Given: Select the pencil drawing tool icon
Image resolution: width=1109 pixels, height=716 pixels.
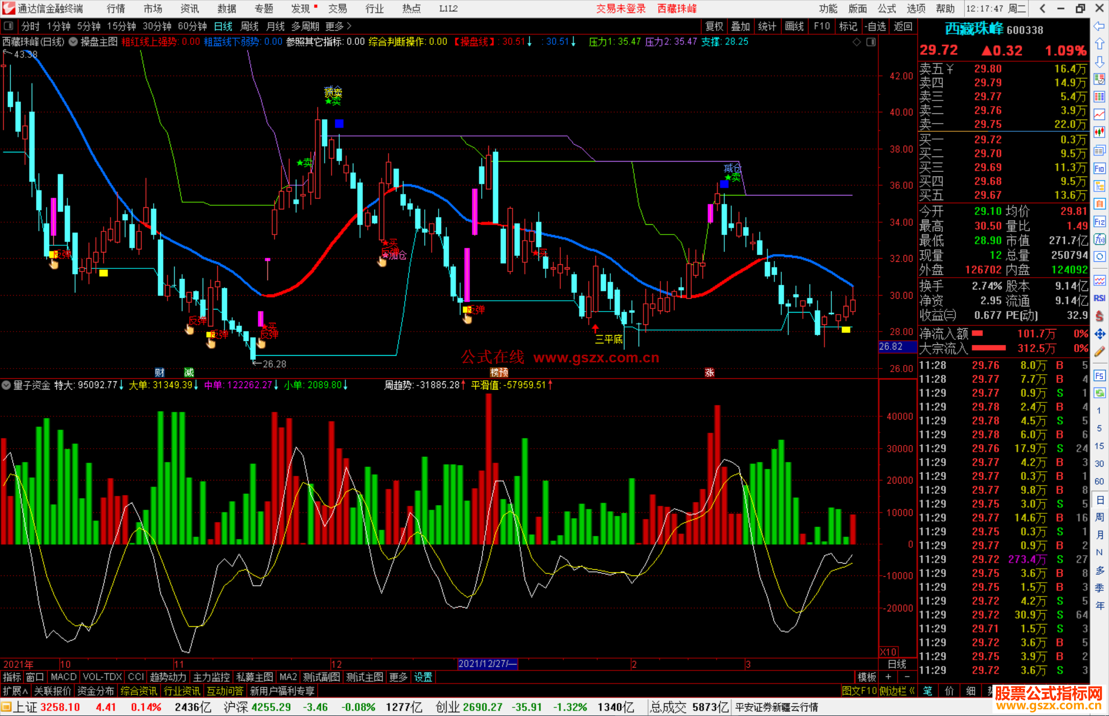Looking at the screenshot, I should 1099,352.
